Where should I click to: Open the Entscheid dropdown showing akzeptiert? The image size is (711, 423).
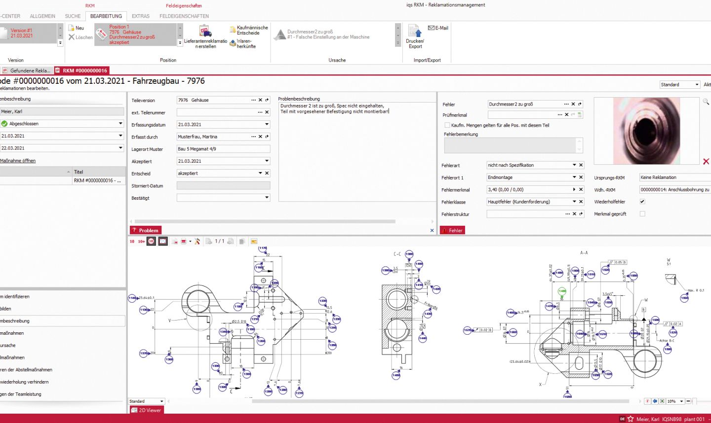click(x=260, y=174)
